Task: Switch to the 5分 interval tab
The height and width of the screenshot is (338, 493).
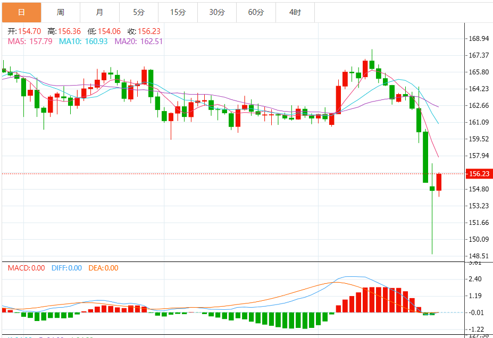Action: pyautogui.click(x=139, y=12)
